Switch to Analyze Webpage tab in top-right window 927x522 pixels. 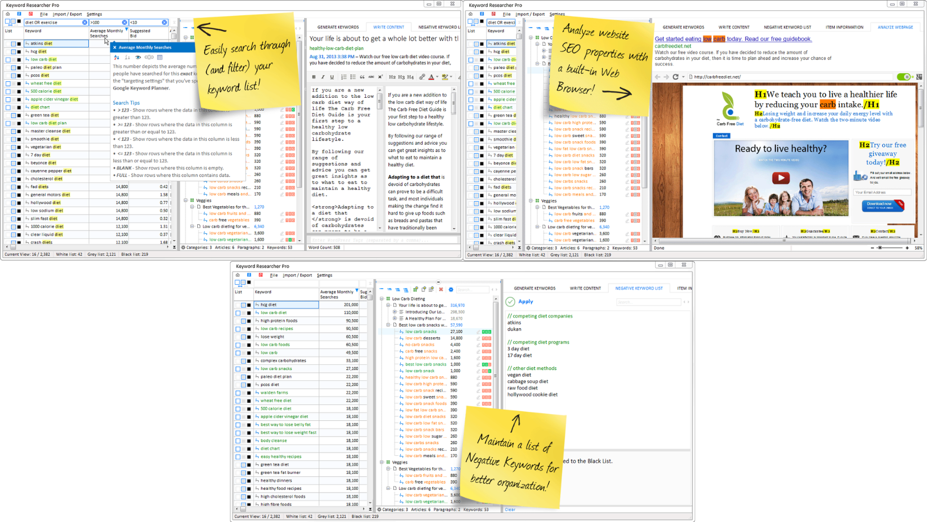pos(895,27)
